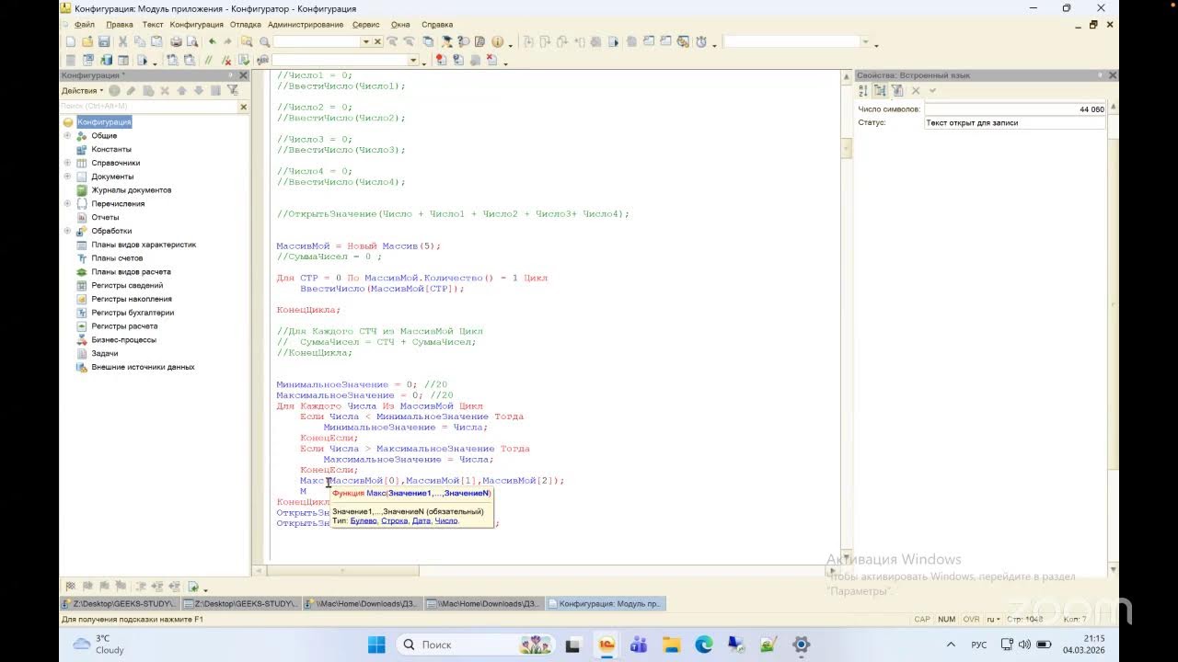Screen dimensions: 1178x662
Task: Click the РУС language indicator in tray
Action: [x=979, y=645]
